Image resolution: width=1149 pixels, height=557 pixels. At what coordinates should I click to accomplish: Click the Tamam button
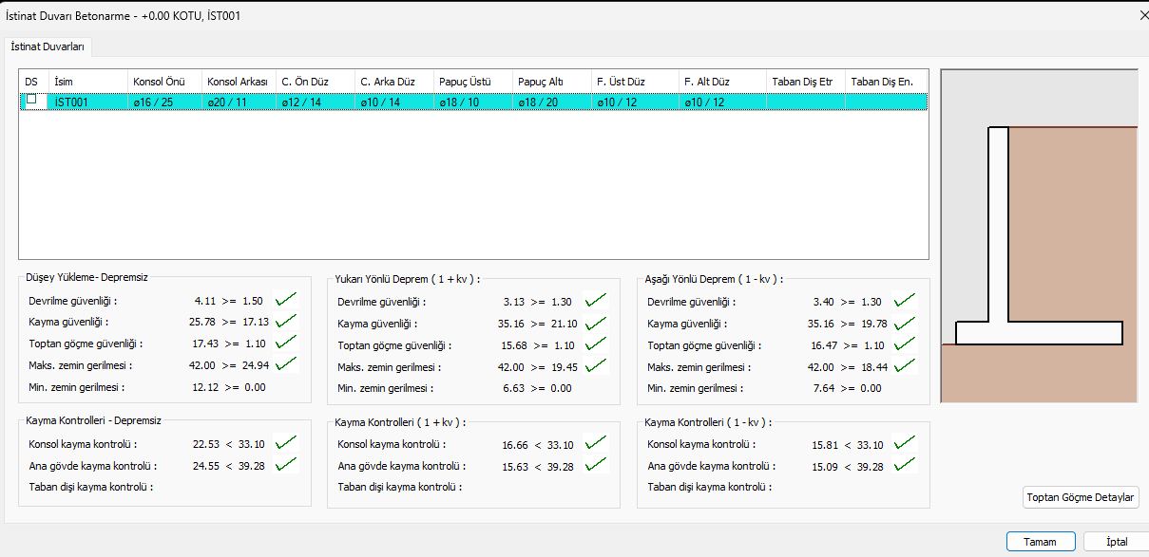click(1040, 542)
